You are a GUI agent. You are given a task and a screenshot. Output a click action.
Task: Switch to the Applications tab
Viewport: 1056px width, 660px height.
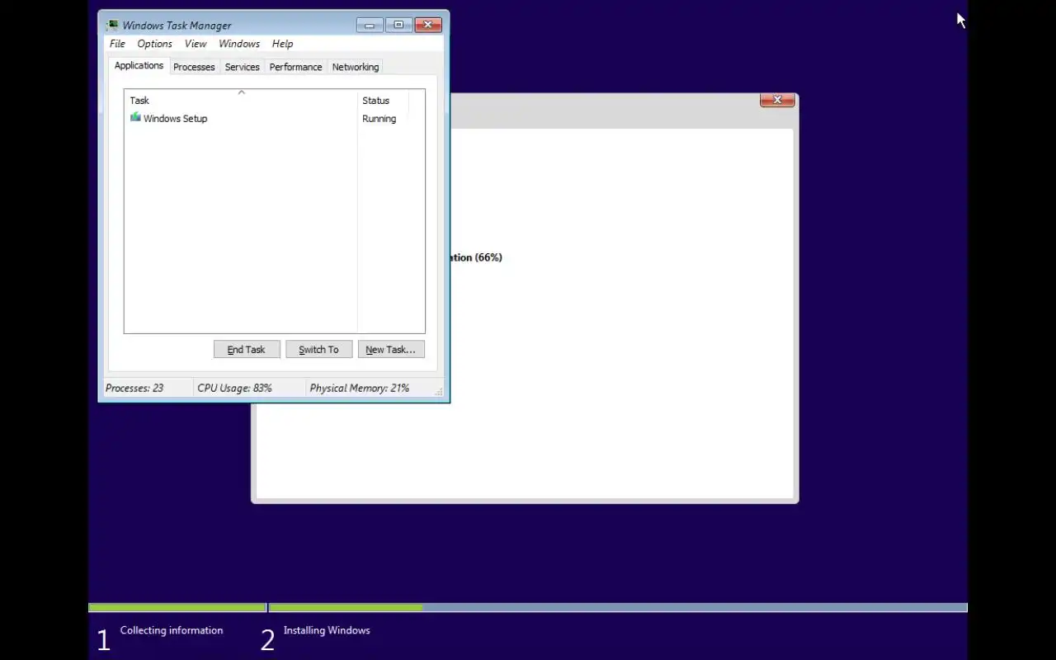coord(139,65)
